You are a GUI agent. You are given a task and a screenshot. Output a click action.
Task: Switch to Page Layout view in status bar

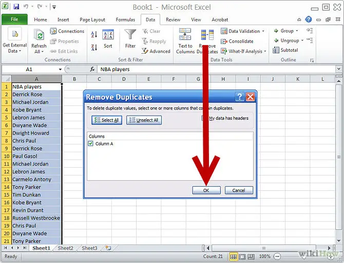[242, 256]
